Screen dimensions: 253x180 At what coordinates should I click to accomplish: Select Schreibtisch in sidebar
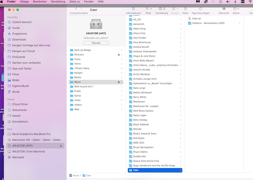[20, 122]
